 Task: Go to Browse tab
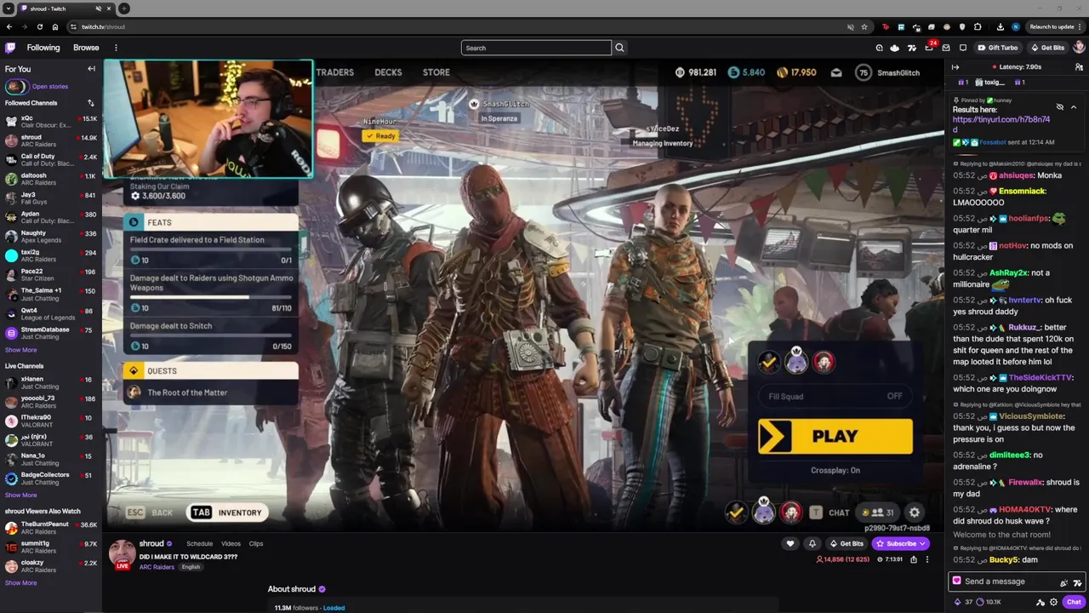(86, 48)
